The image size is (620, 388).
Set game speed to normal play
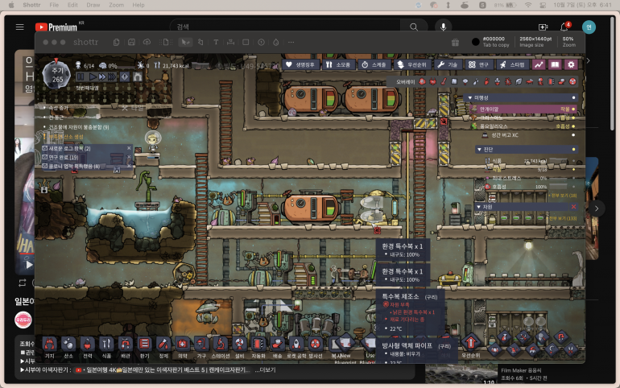(93, 76)
